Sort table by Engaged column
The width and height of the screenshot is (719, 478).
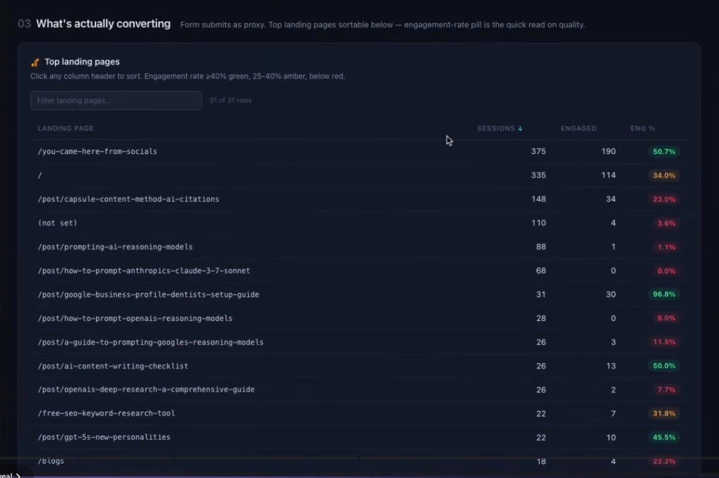[x=578, y=129]
